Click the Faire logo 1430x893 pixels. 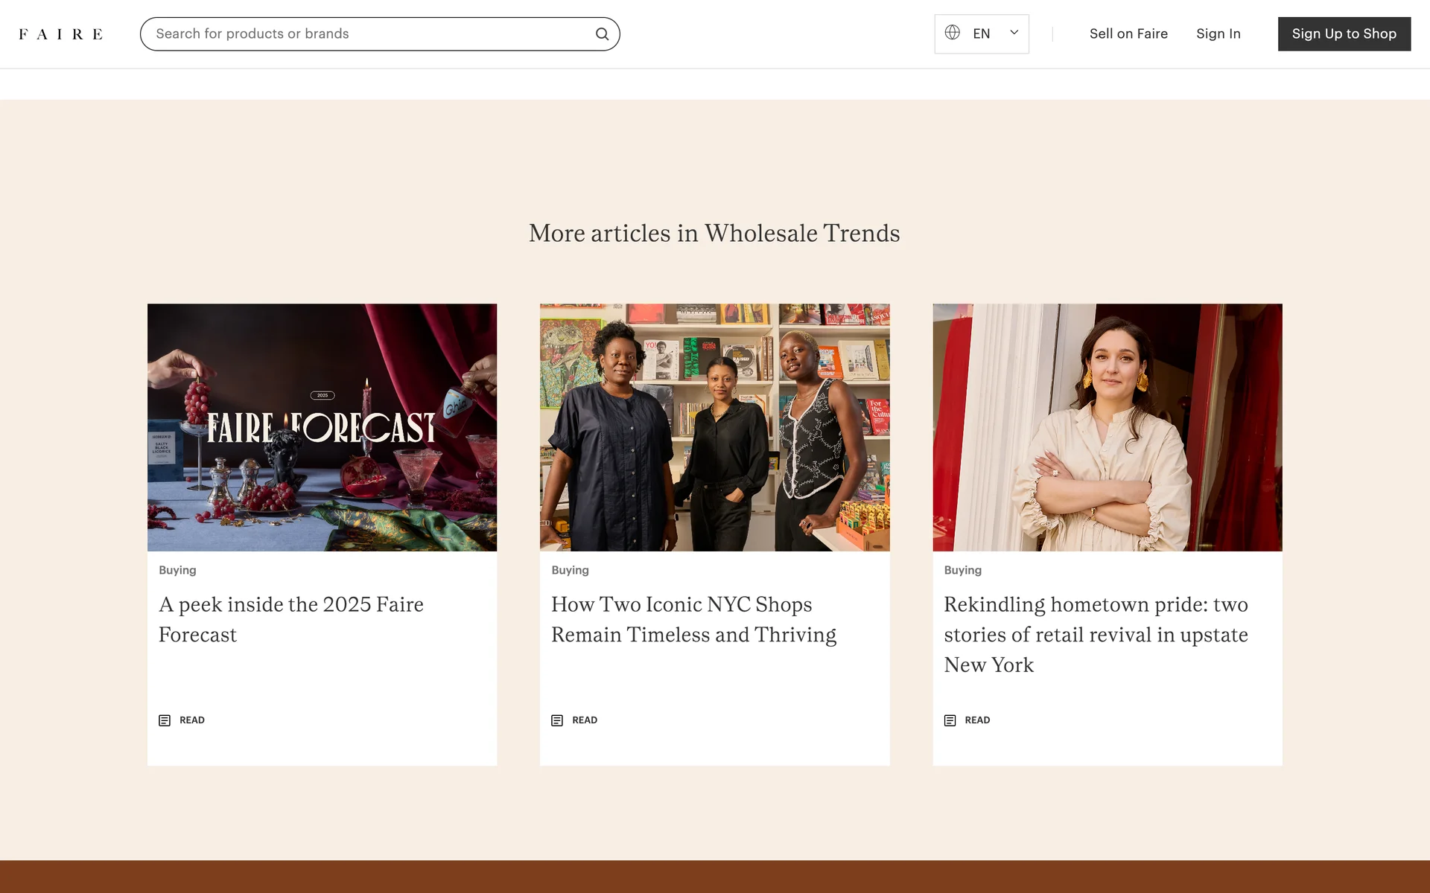tap(60, 34)
